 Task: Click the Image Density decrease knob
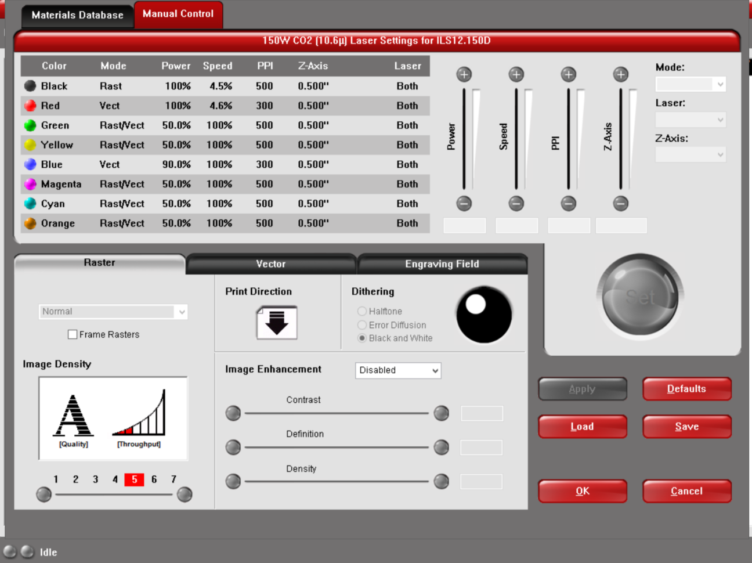[x=44, y=495]
